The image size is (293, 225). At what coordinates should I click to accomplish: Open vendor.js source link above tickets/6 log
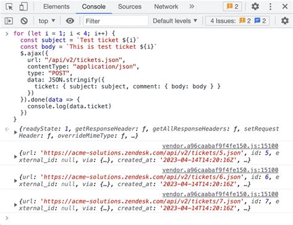(x=220, y=170)
